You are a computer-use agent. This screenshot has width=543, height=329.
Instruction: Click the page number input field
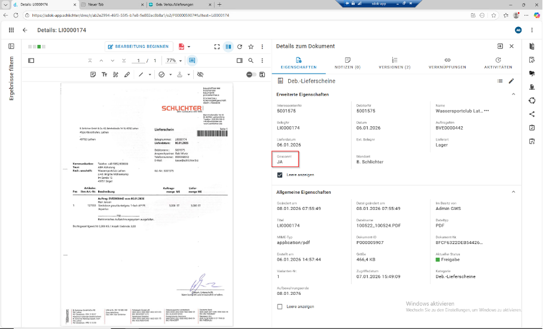click(138, 60)
